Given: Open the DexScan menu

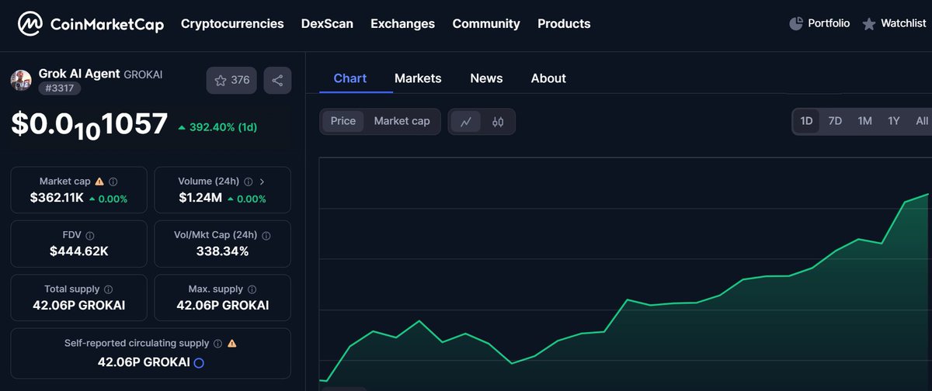Looking at the screenshot, I should click(327, 24).
